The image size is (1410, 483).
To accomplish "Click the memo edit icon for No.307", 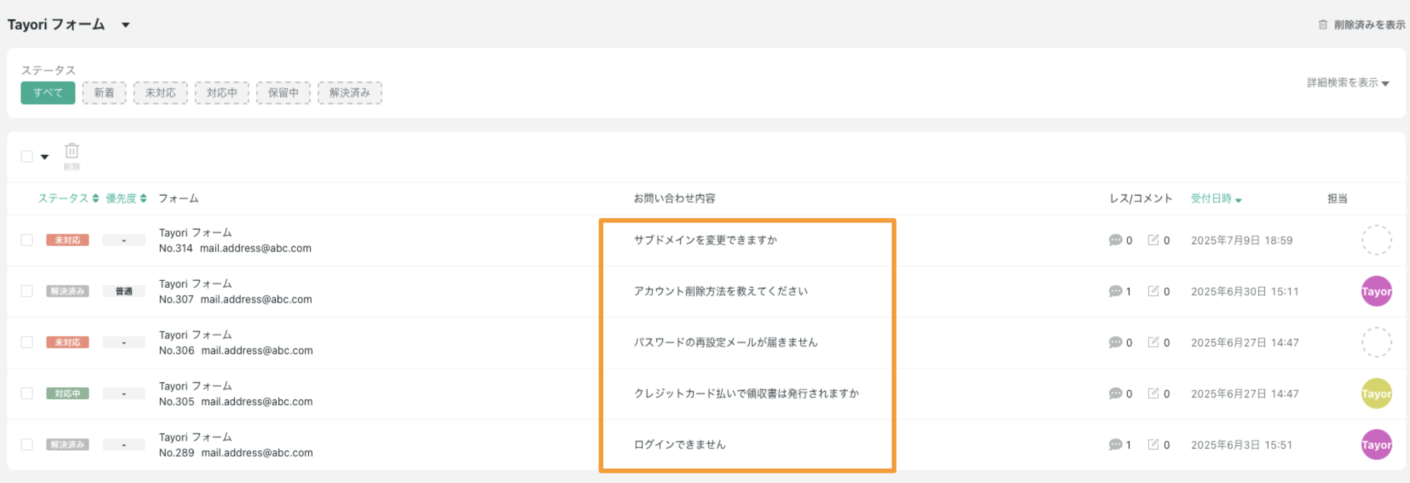I will tap(1153, 291).
